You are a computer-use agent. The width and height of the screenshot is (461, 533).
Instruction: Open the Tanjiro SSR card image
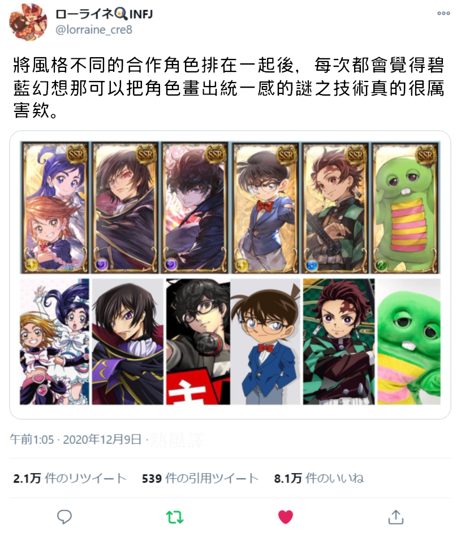335,208
